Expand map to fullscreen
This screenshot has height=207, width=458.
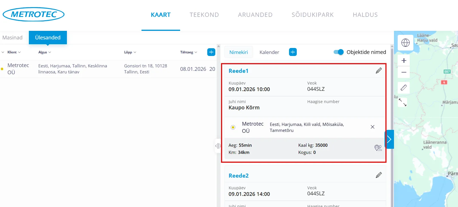pyautogui.click(x=403, y=102)
